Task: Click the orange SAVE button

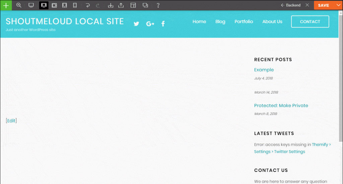Action: [x=324, y=5]
